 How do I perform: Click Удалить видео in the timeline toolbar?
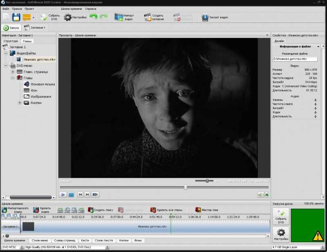click(42, 210)
